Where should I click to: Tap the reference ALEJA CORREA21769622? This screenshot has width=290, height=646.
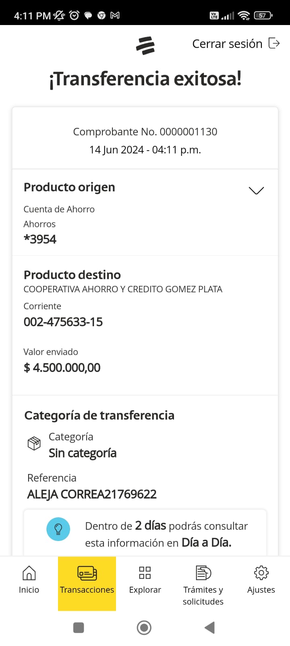(x=92, y=494)
